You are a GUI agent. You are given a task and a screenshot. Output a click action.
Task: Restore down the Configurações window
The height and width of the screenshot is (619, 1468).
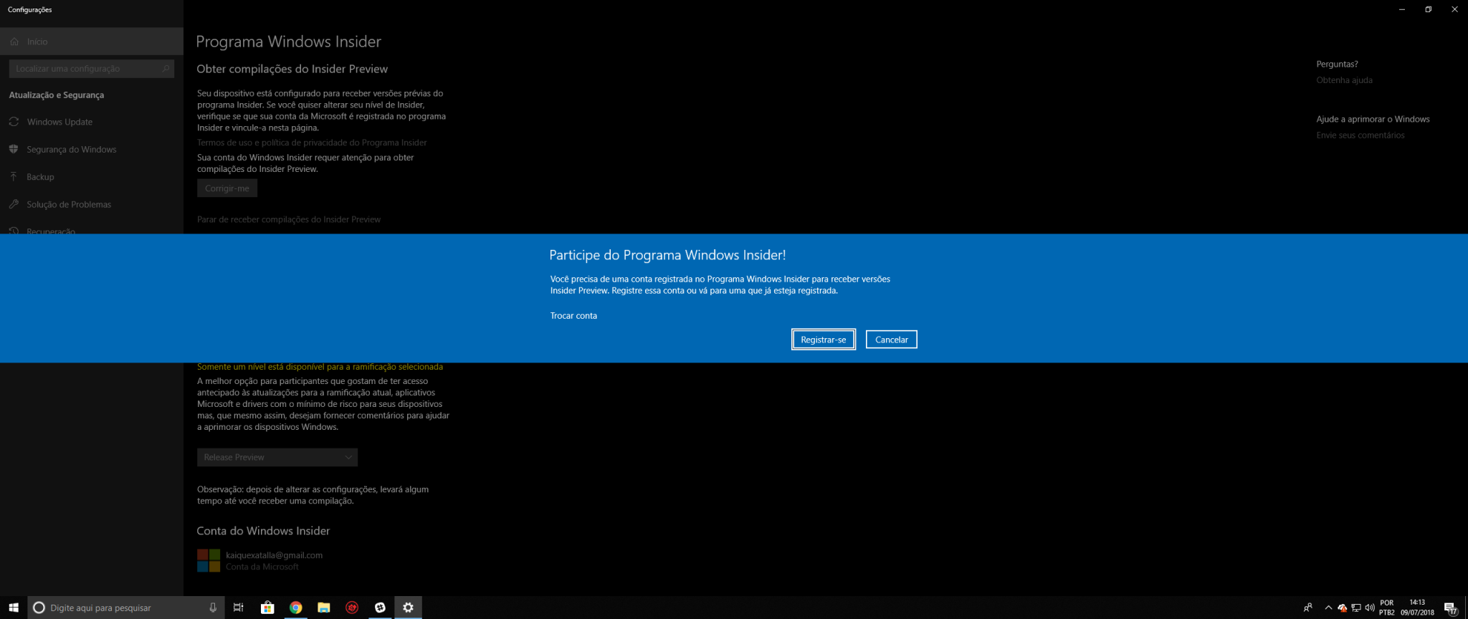pyautogui.click(x=1428, y=9)
